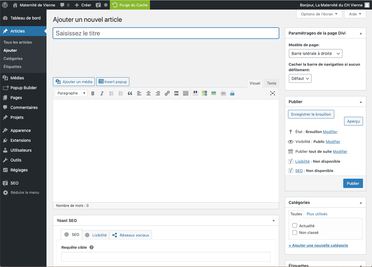Enter distraction-free fullscreen writing mode
This screenshot has height=267, width=372.
point(272,93)
